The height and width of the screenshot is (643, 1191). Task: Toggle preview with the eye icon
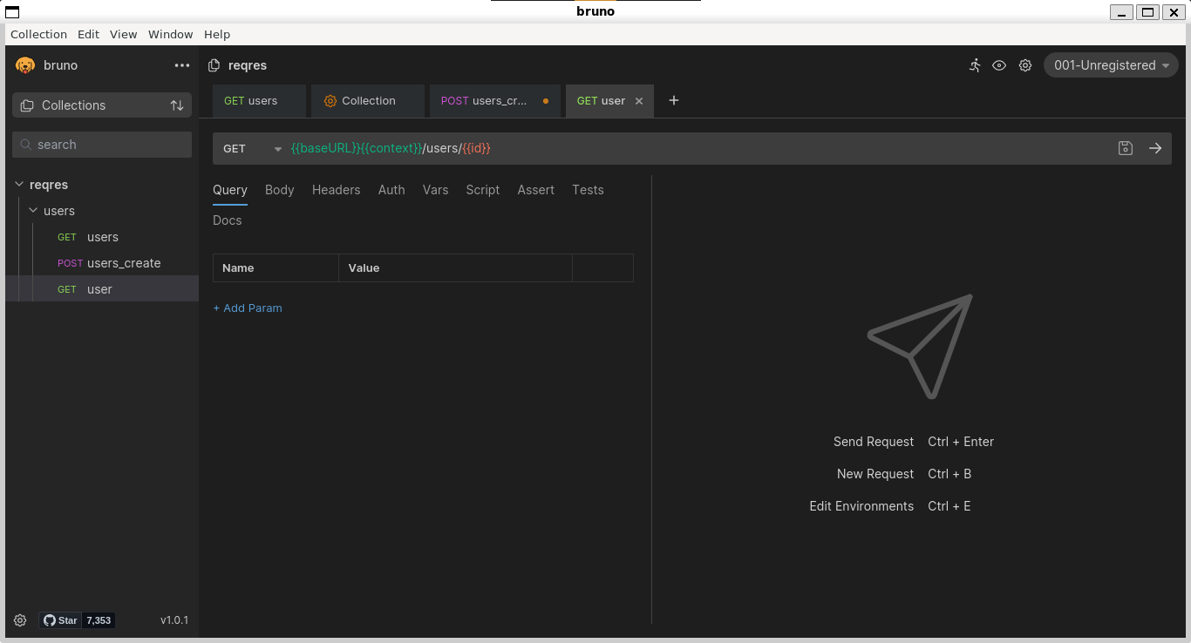999,65
